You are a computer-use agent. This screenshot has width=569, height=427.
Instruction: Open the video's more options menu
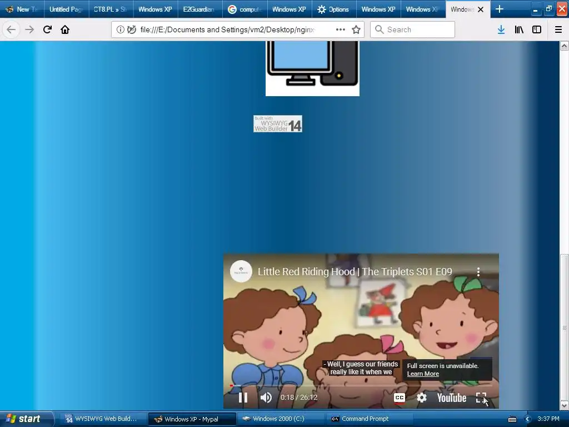click(478, 271)
